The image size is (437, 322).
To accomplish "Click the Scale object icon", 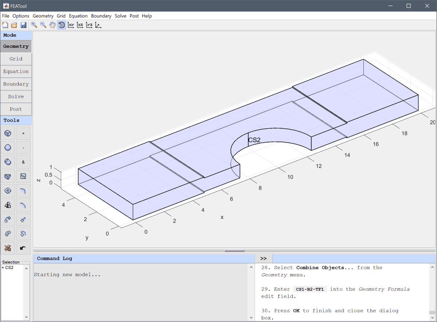I will click(x=23, y=219).
